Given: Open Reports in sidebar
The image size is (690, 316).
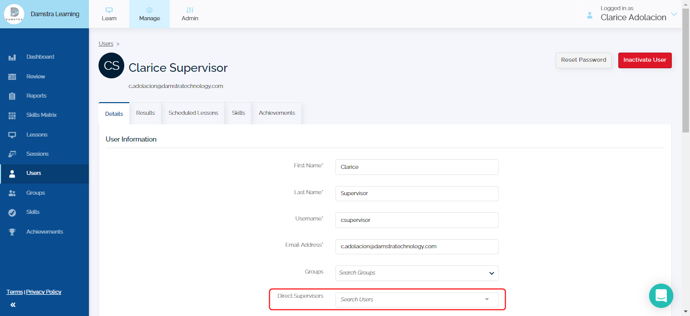Looking at the screenshot, I should [44, 96].
